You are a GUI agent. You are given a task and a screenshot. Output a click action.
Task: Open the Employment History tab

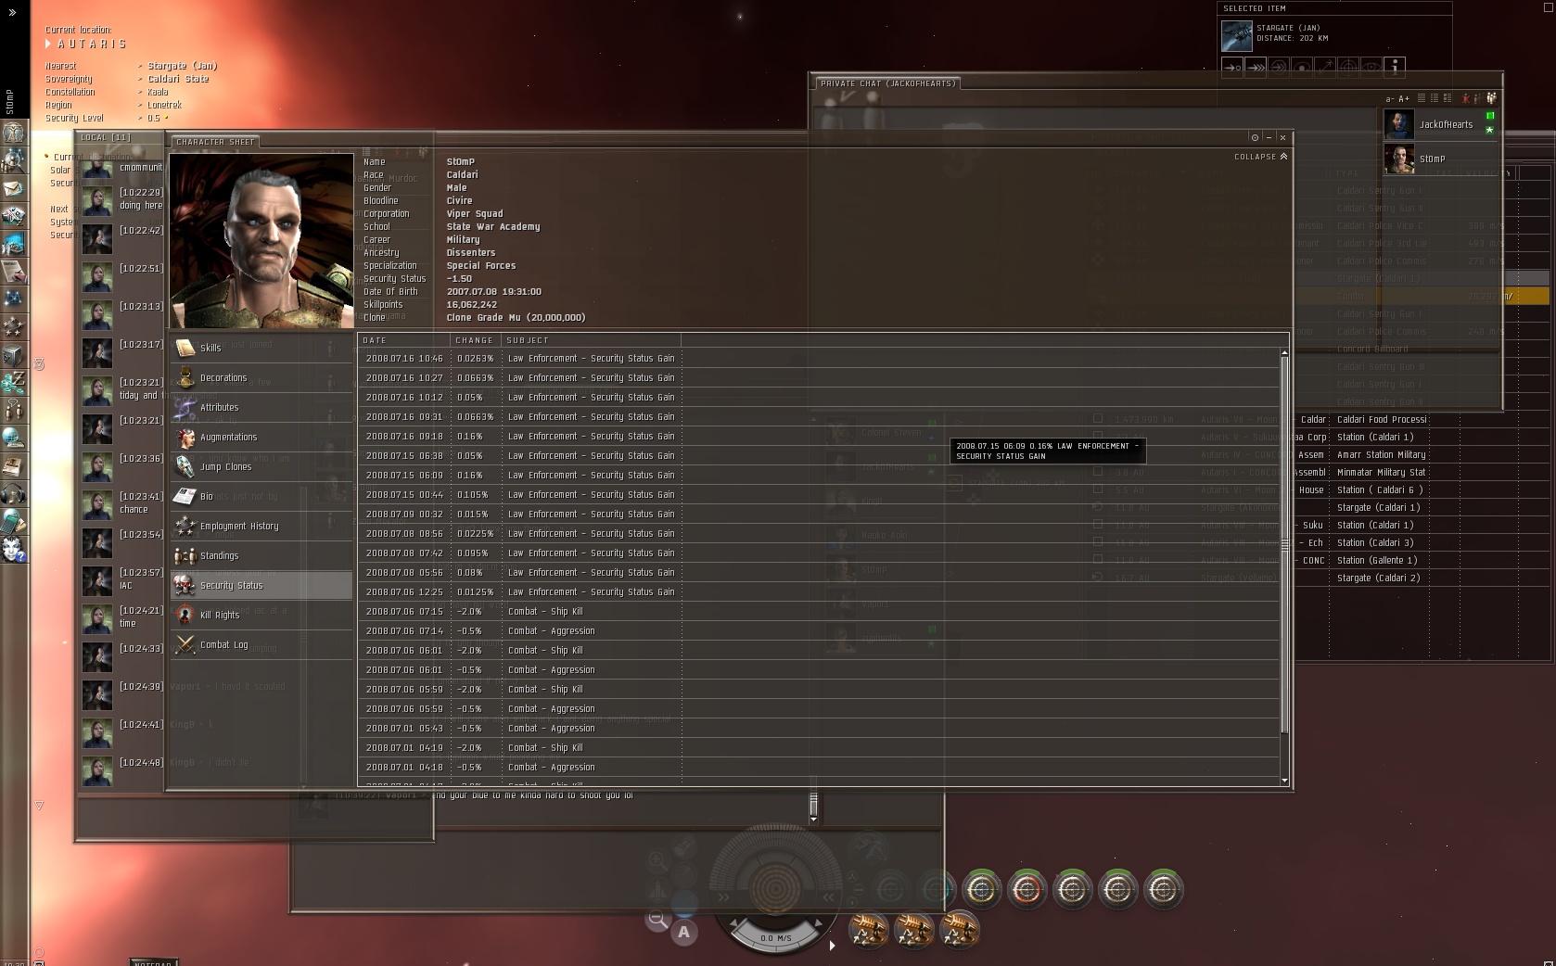pos(261,527)
